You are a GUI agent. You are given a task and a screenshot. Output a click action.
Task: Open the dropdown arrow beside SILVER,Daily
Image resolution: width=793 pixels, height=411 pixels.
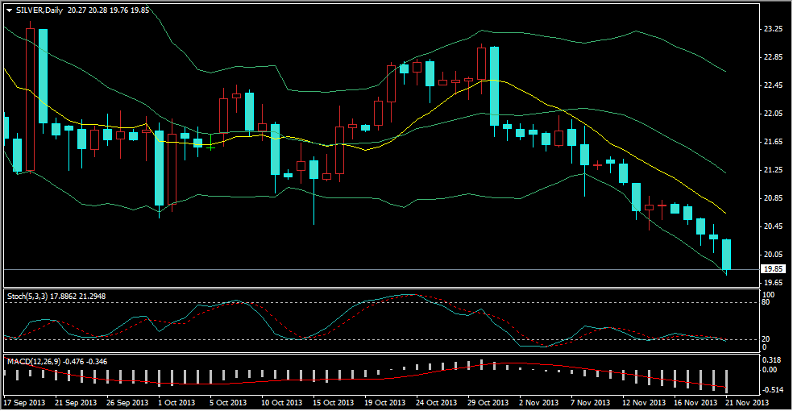pyautogui.click(x=9, y=10)
